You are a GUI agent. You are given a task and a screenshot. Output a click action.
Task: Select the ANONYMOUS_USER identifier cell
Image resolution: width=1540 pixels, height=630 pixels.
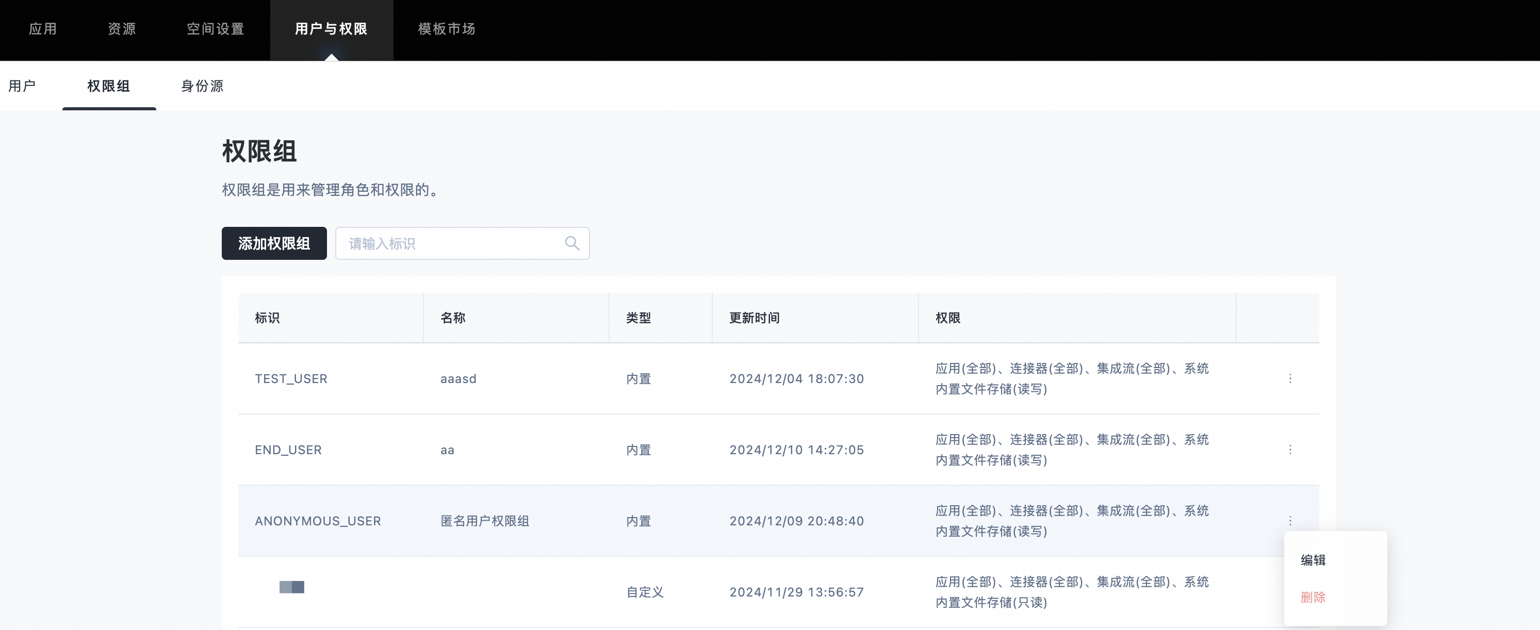click(x=318, y=521)
